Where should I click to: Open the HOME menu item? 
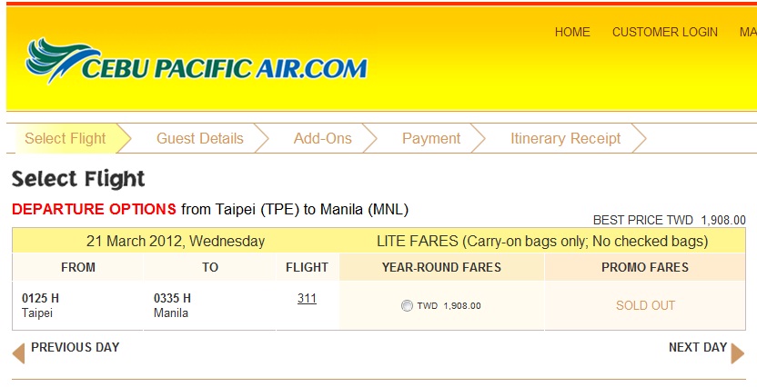pos(572,32)
